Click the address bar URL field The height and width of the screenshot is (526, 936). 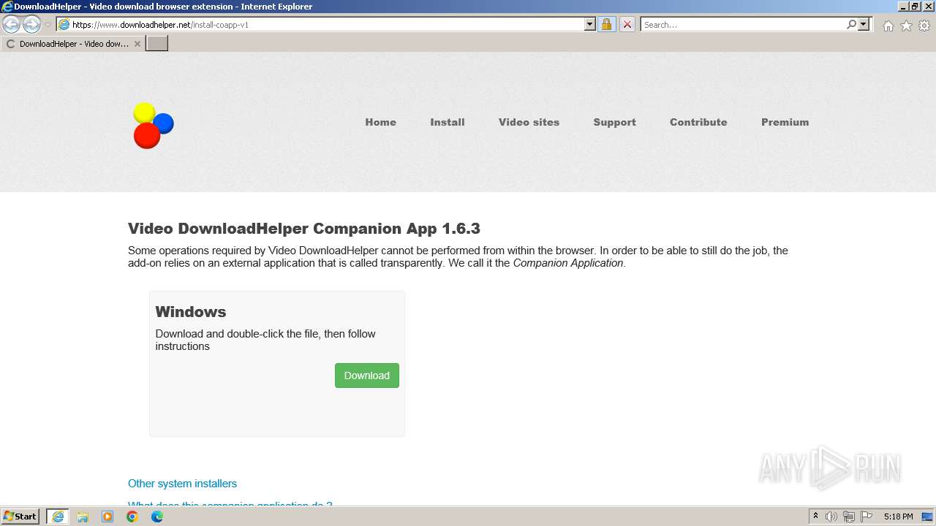pyautogui.click(x=320, y=24)
